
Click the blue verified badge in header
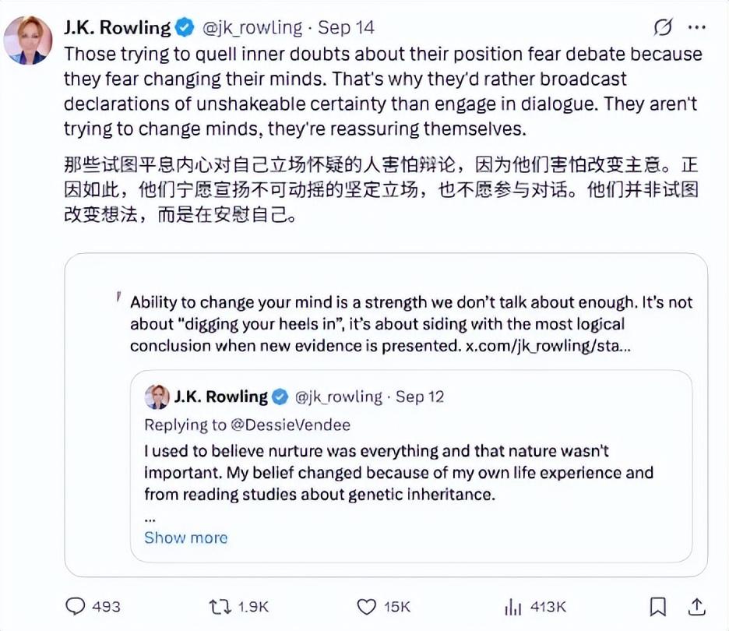(184, 28)
